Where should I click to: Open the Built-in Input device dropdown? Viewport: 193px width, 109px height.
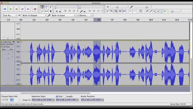(x=63, y=15)
